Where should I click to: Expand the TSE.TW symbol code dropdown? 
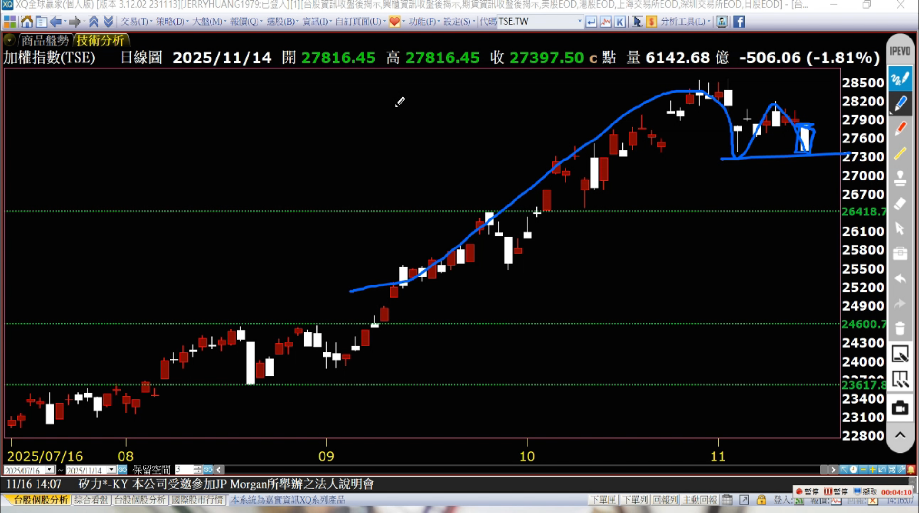point(579,21)
